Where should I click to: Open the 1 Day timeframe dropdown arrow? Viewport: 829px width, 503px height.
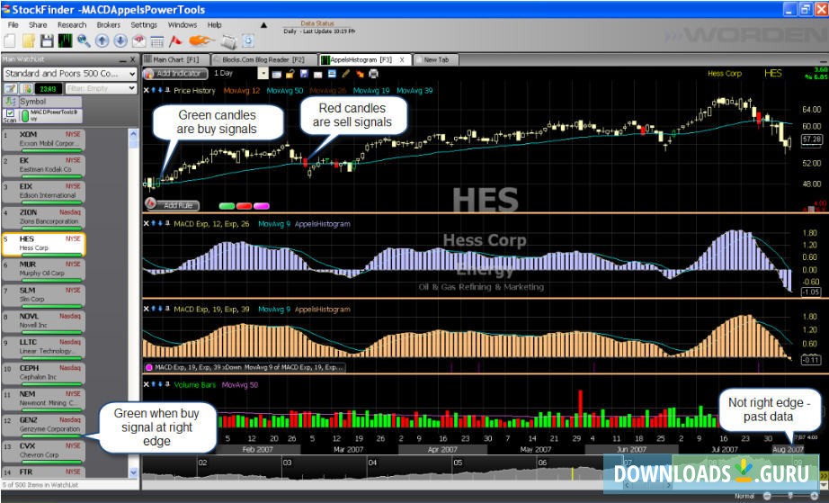[x=263, y=74]
